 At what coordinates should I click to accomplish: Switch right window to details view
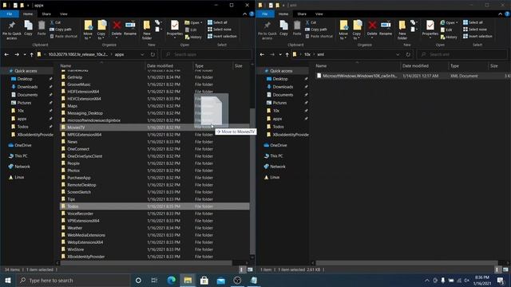497,269
